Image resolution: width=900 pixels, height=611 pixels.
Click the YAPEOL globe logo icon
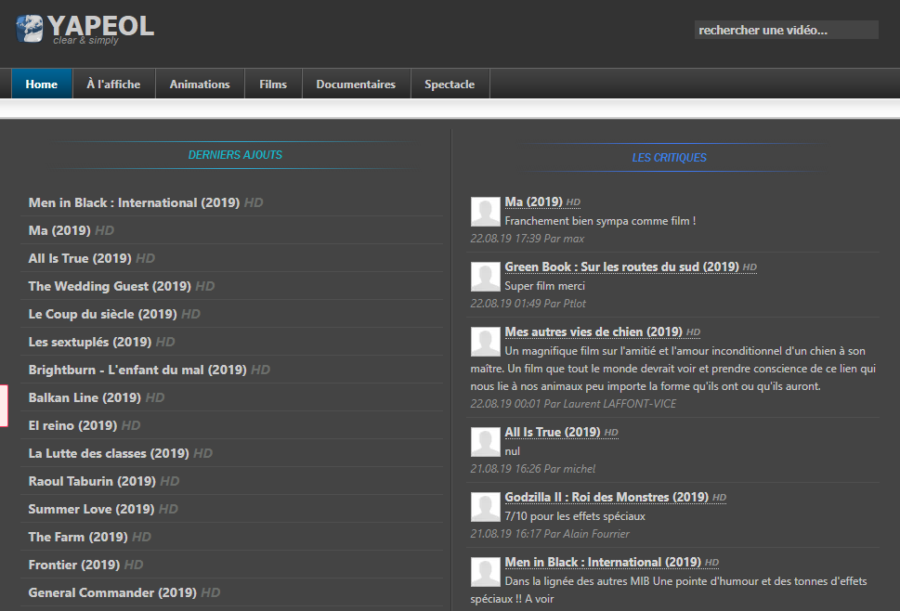[30, 29]
